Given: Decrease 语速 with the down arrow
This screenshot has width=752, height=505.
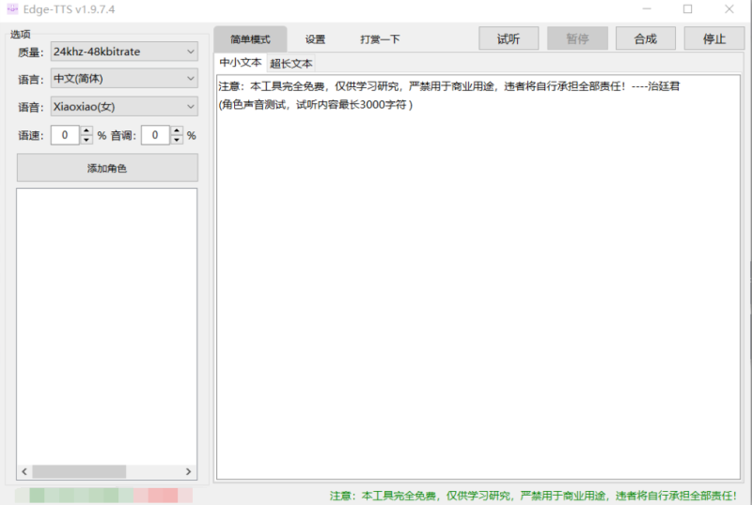Looking at the screenshot, I should click(87, 140).
